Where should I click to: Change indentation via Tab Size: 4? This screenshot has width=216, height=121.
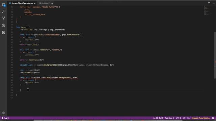pos(169,118)
